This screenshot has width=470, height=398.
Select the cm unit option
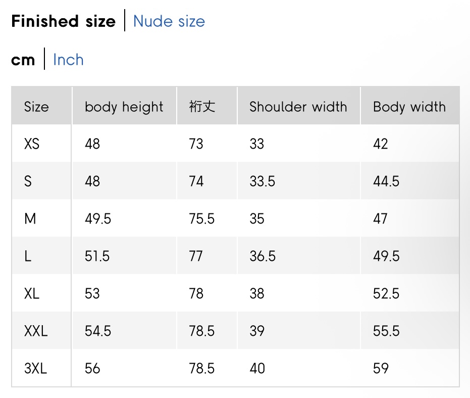click(23, 60)
